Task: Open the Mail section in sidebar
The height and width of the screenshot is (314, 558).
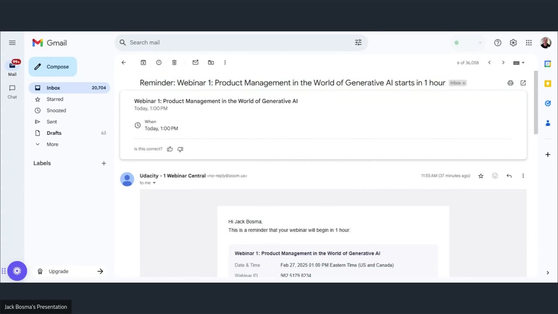Action: pyautogui.click(x=12, y=68)
